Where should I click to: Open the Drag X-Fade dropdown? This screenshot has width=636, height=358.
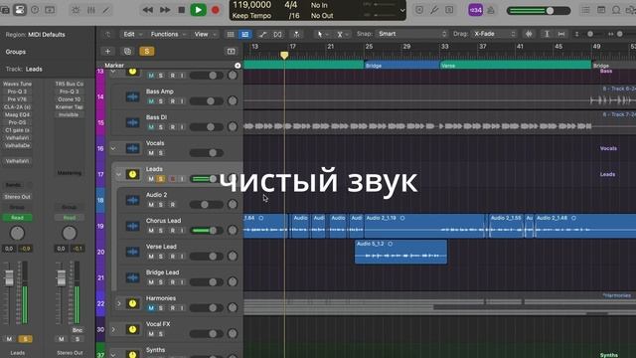(x=494, y=34)
